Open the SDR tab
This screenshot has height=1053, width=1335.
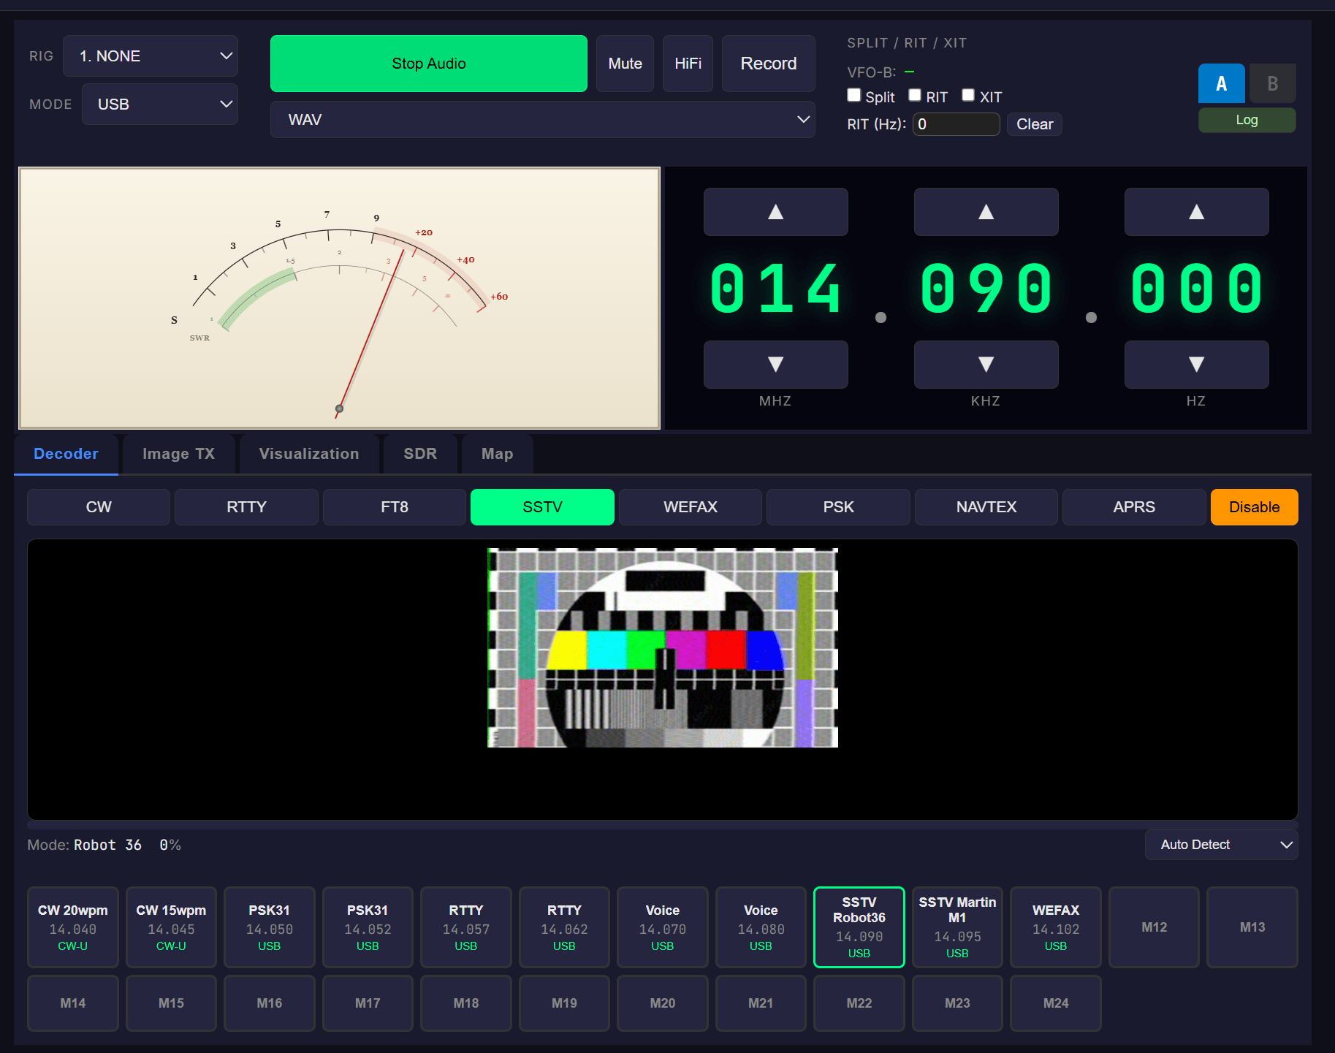click(420, 454)
